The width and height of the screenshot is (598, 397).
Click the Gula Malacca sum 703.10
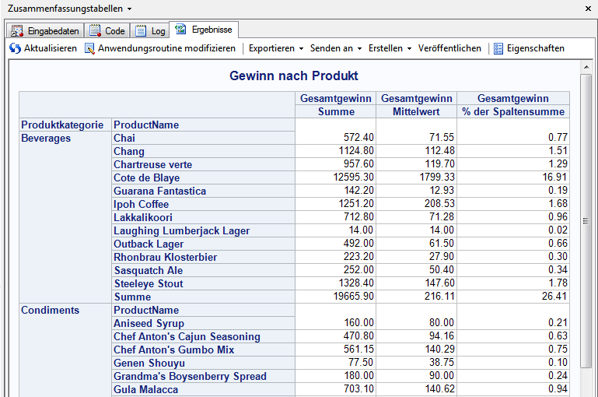tap(358, 388)
